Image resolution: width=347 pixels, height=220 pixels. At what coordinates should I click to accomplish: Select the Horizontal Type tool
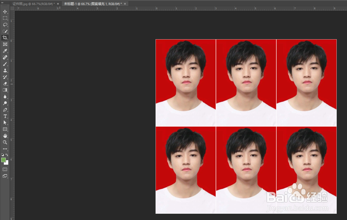point(5,116)
